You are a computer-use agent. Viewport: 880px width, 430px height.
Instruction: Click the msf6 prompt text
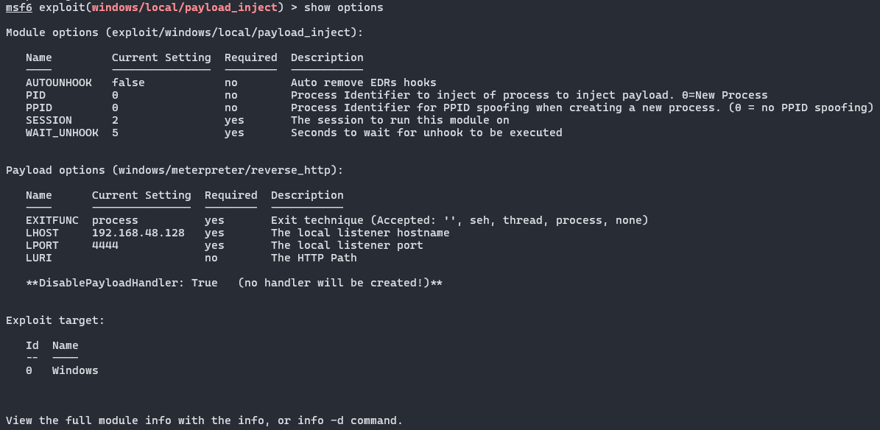[x=18, y=7]
